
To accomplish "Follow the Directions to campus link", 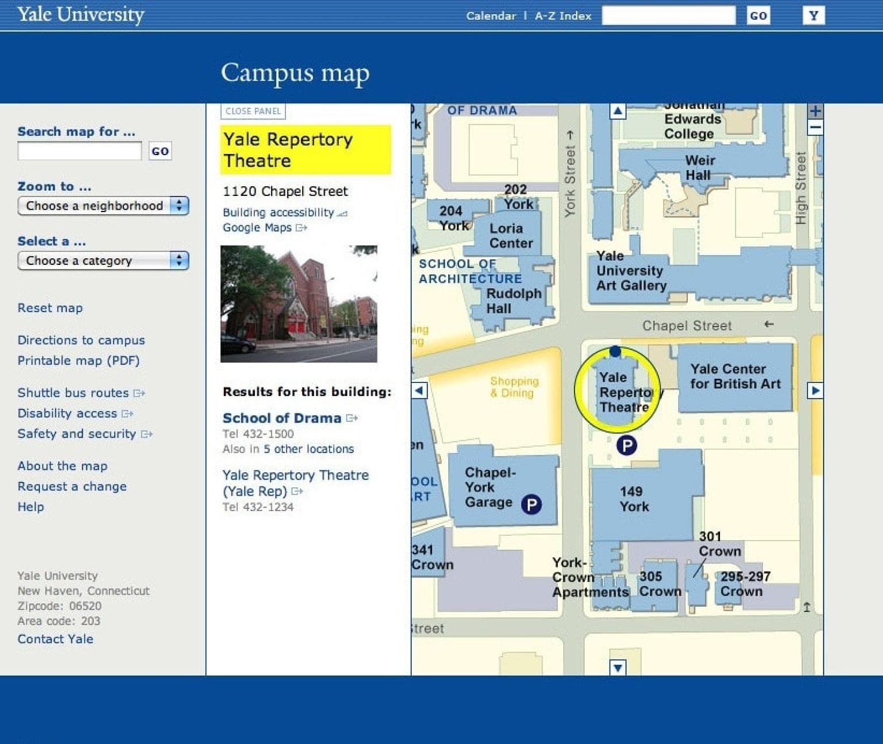I will [81, 340].
